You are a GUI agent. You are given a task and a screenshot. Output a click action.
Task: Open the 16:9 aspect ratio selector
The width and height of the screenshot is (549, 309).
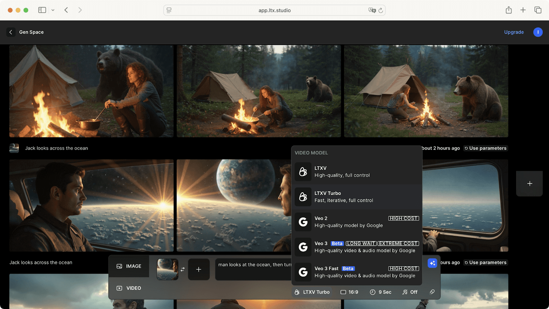pyautogui.click(x=349, y=292)
